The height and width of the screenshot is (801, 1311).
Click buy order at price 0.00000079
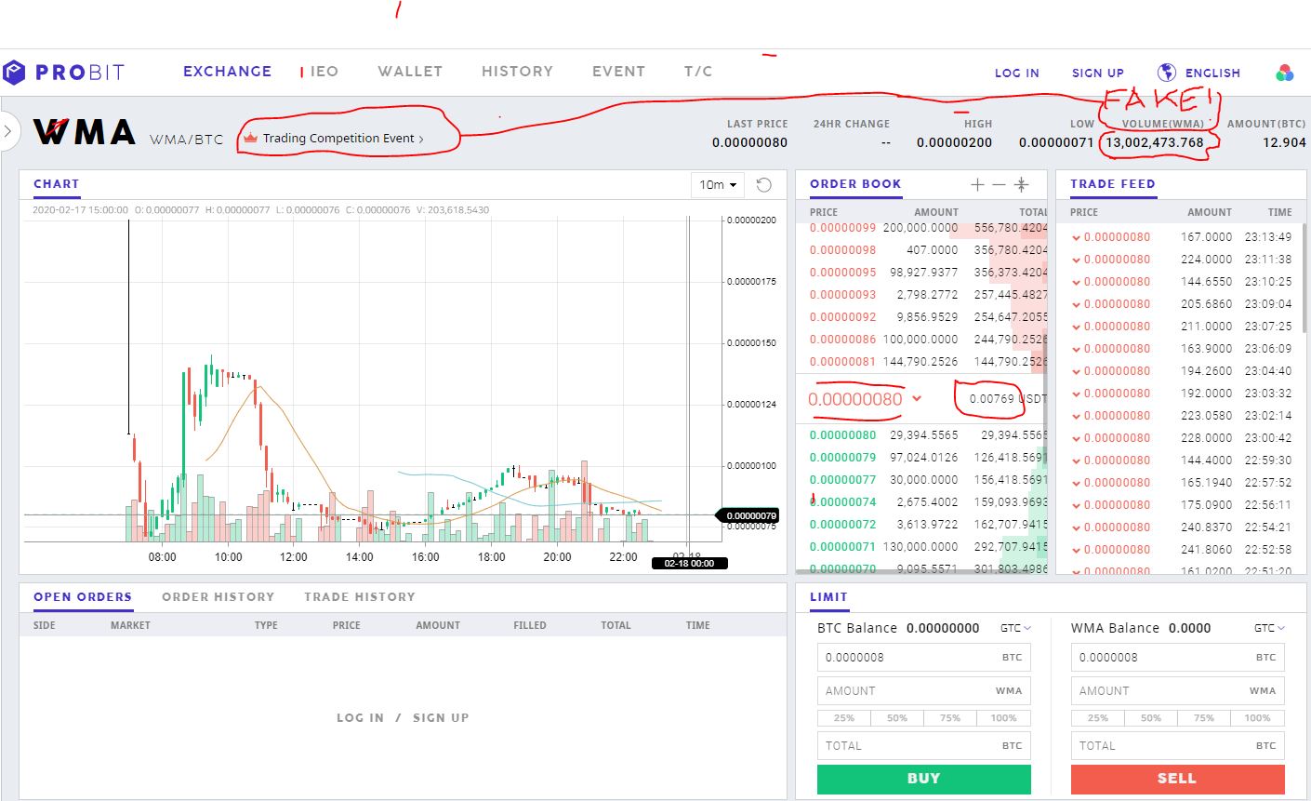[922, 458]
